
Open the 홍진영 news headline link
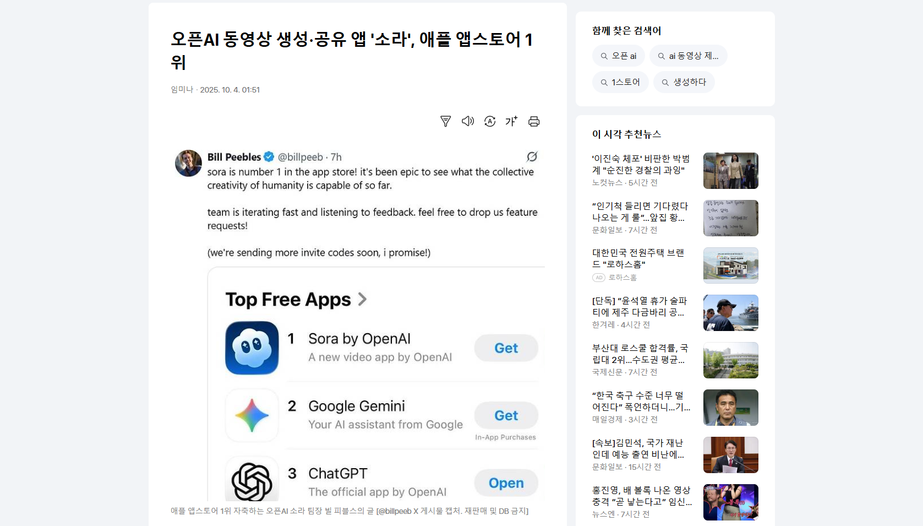[x=642, y=496]
